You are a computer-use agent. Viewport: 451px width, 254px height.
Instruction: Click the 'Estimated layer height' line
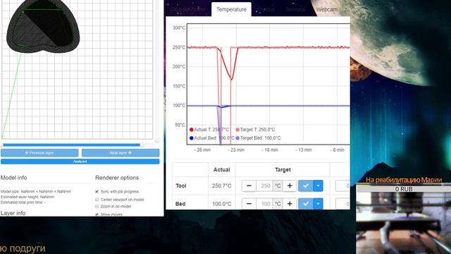pyautogui.click(x=27, y=197)
